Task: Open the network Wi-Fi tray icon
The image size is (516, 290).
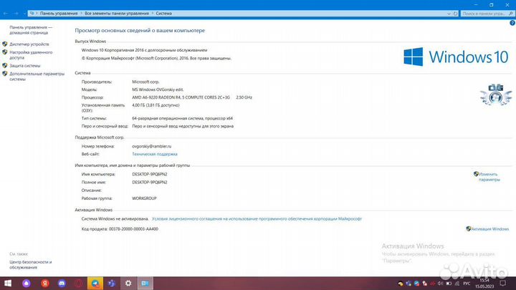Action: [457, 283]
